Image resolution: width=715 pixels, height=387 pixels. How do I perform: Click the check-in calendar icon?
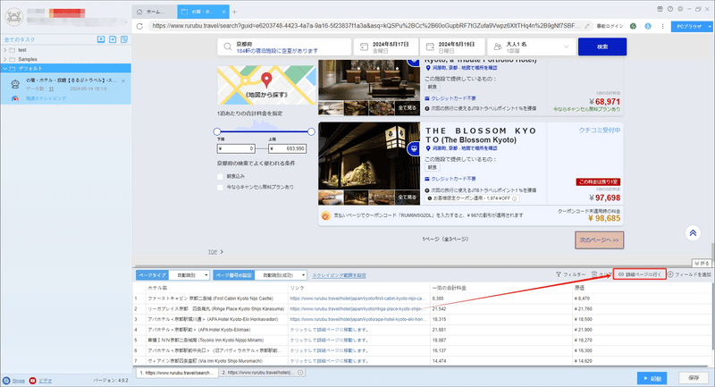[364, 46]
